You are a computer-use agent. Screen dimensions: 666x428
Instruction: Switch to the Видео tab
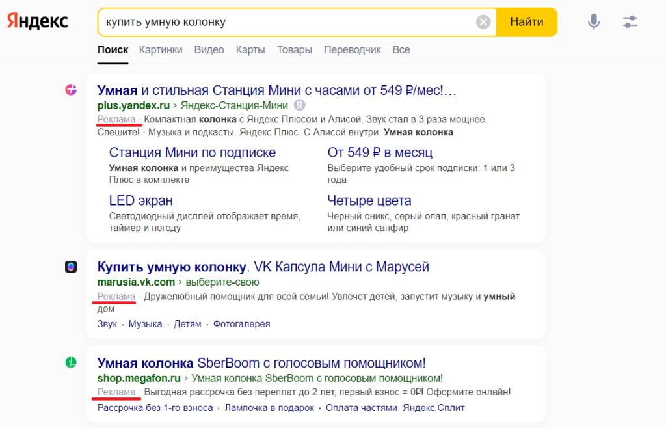209,49
